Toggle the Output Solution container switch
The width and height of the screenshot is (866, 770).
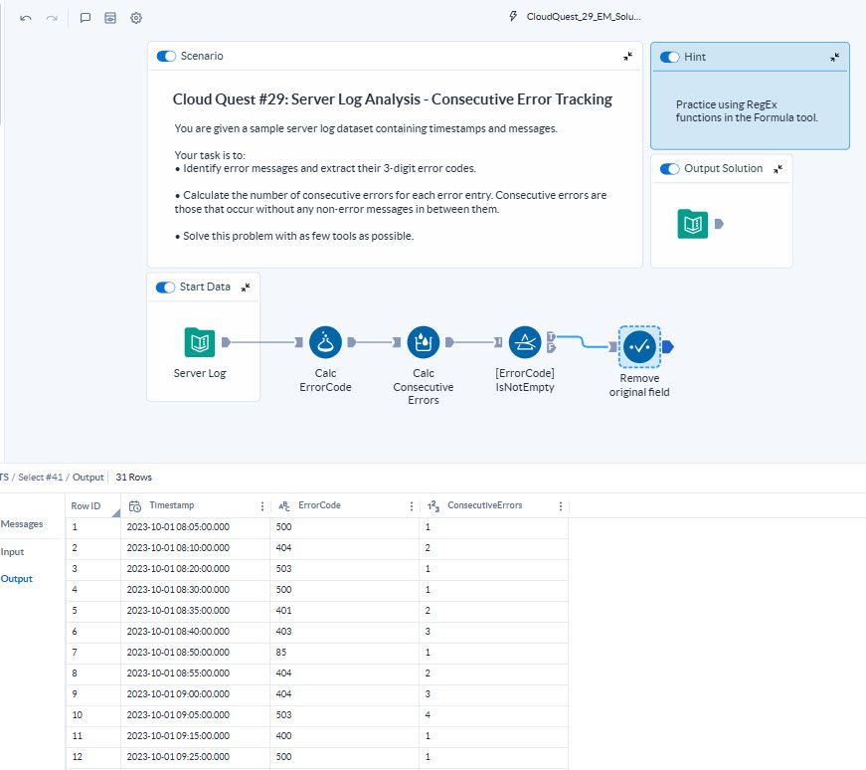[x=670, y=168]
